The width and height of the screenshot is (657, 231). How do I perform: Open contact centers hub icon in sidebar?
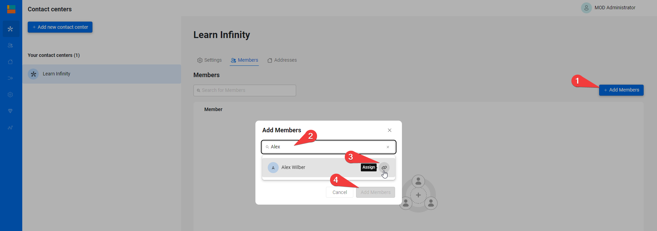coord(10,29)
